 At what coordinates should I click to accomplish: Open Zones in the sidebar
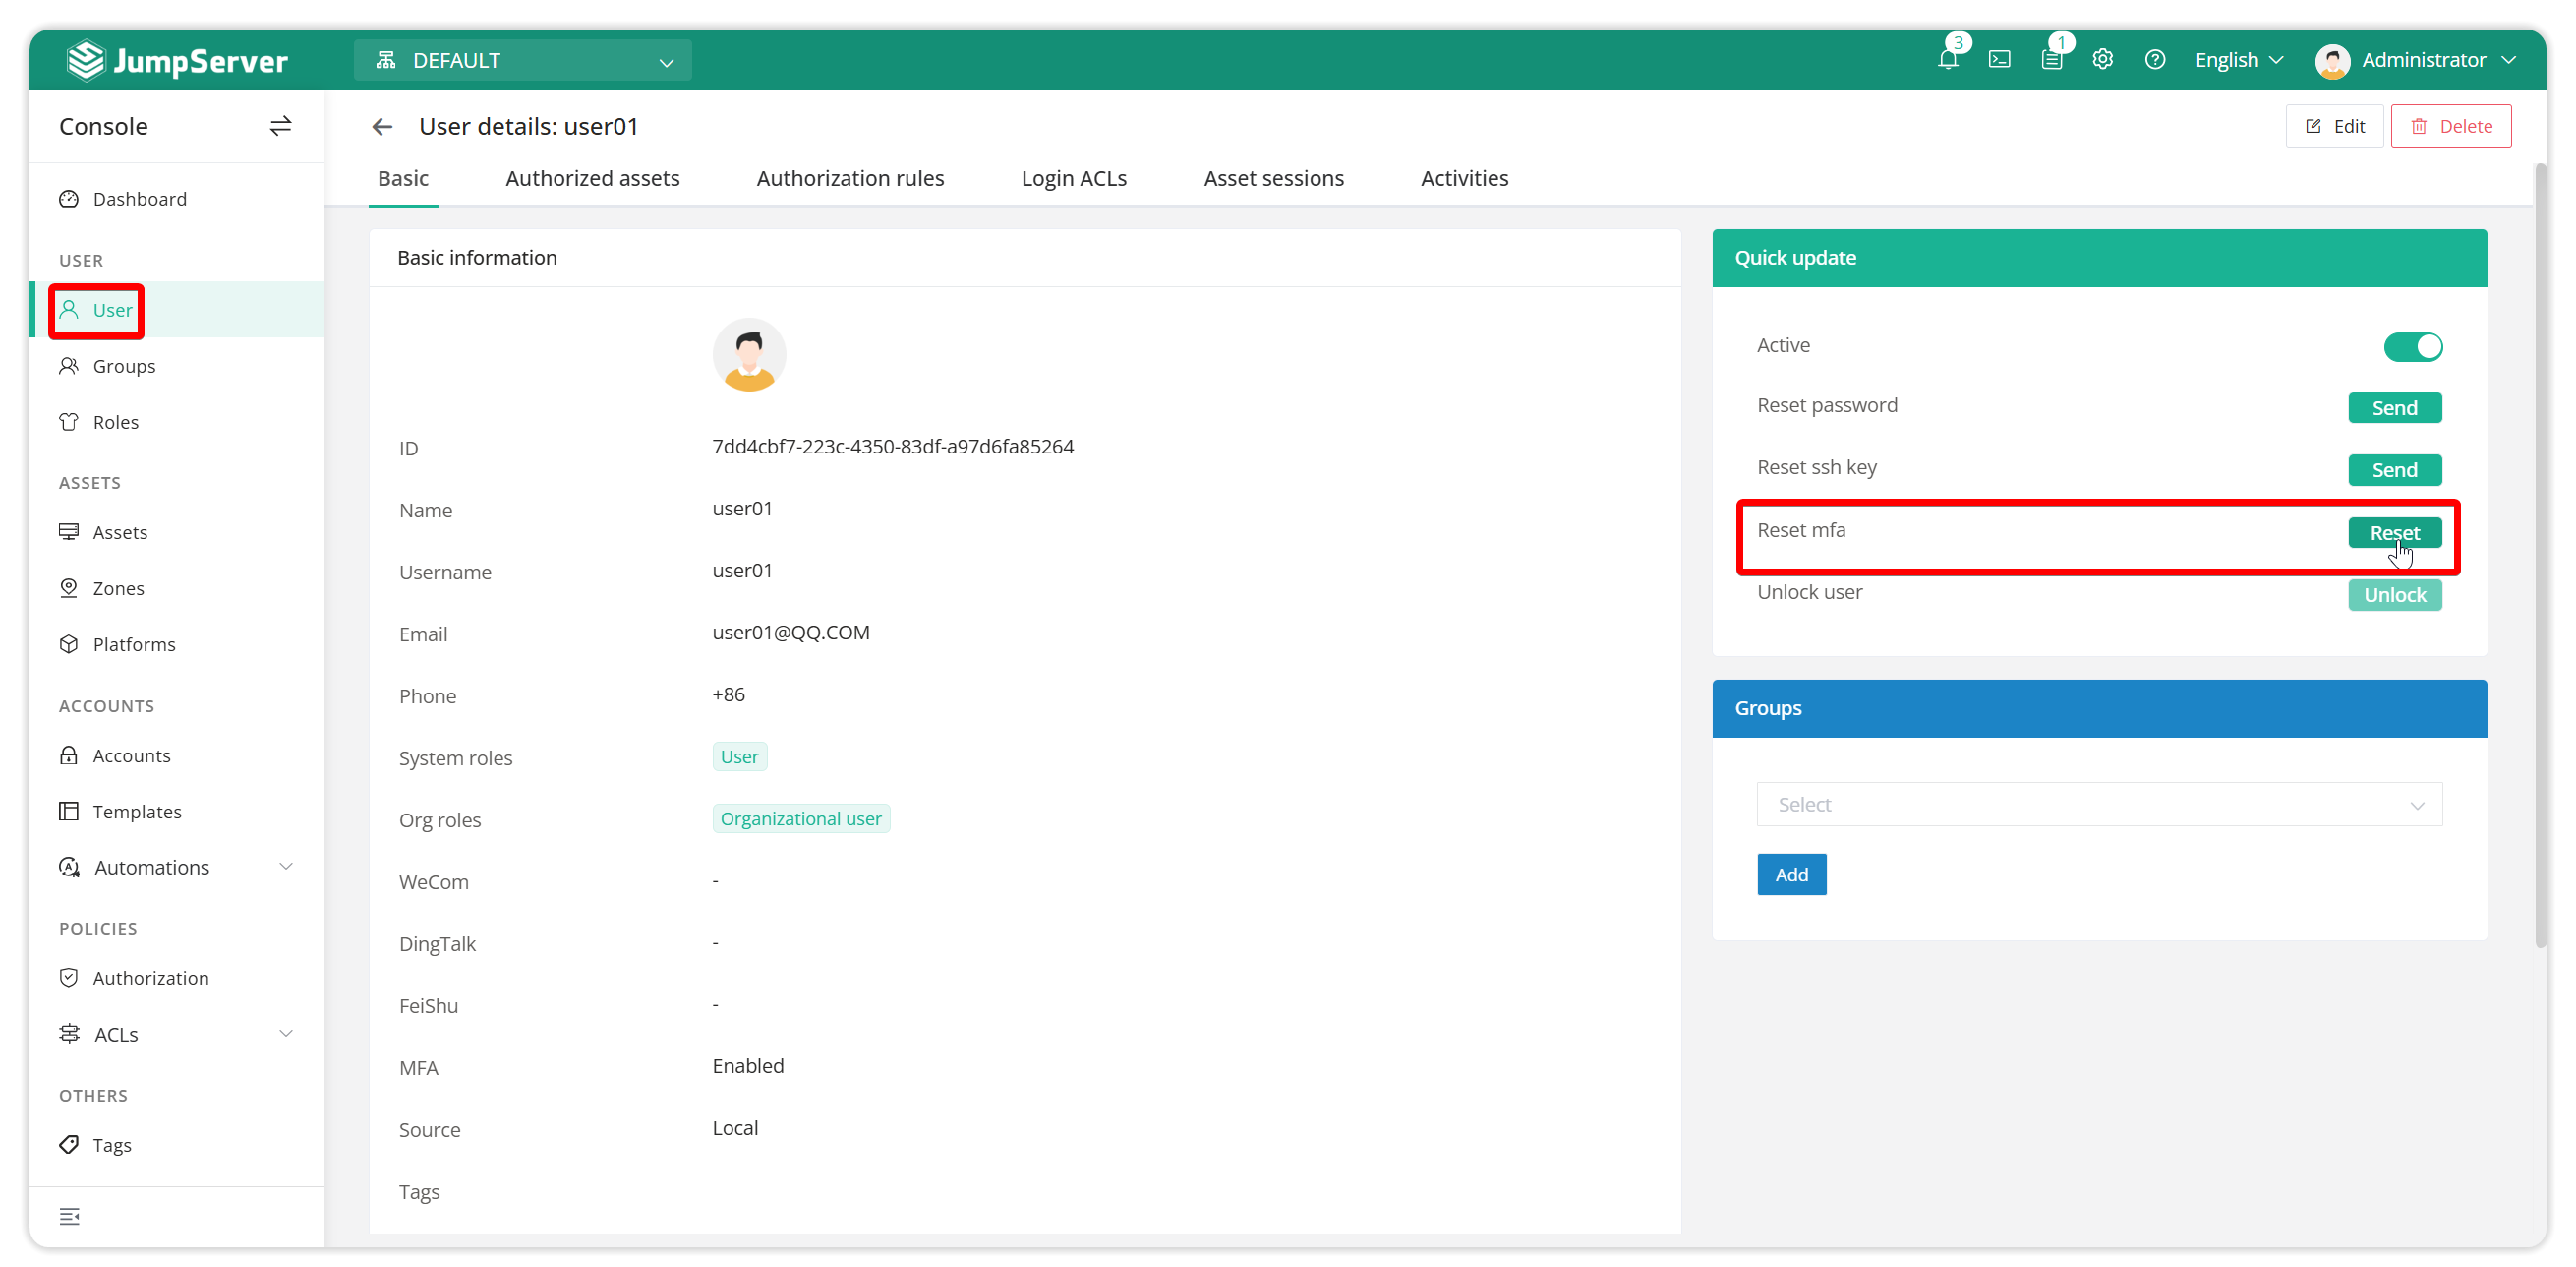(178, 588)
